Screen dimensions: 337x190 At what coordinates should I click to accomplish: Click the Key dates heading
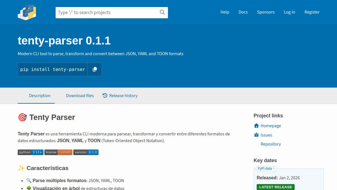coord(265,160)
